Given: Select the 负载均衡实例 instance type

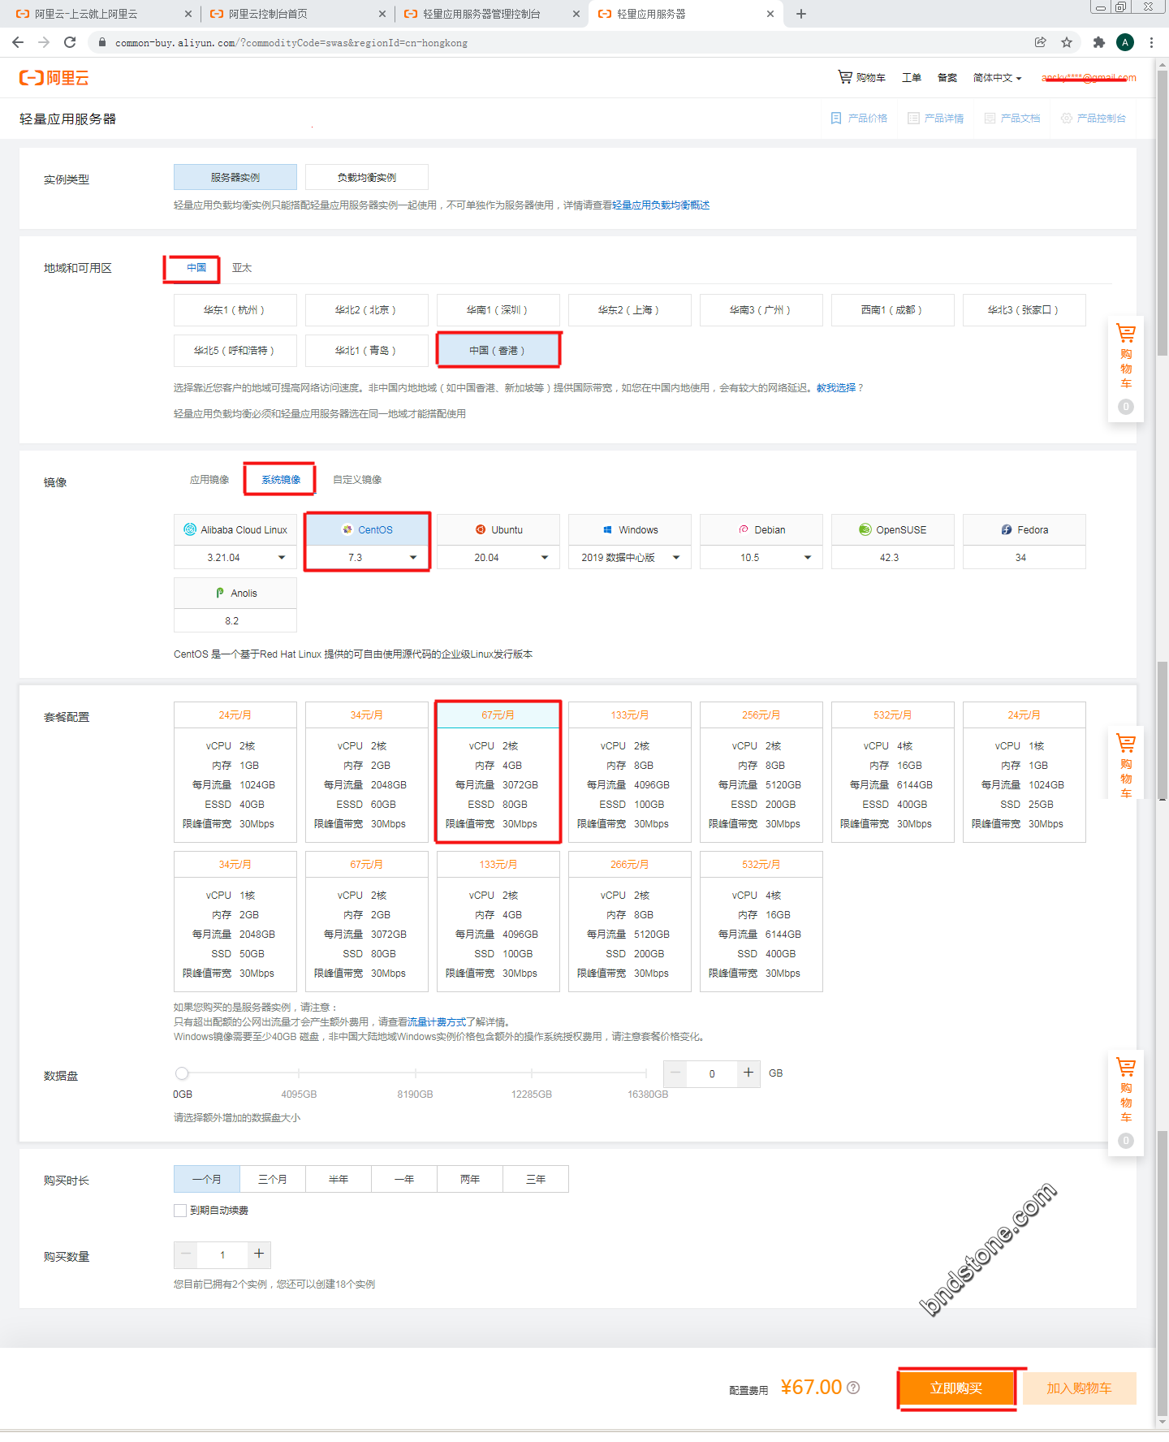Looking at the screenshot, I should (x=367, y=177).
